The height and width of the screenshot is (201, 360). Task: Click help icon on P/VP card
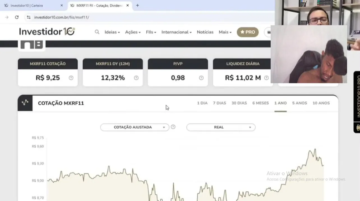pyautogui.click(x=201, y=78)
